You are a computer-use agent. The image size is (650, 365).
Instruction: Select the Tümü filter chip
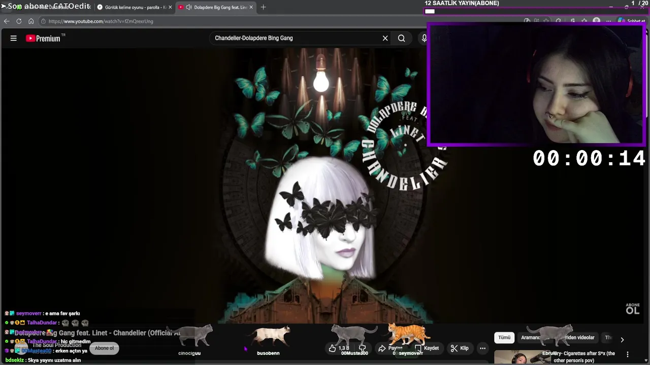coord(504,338)
